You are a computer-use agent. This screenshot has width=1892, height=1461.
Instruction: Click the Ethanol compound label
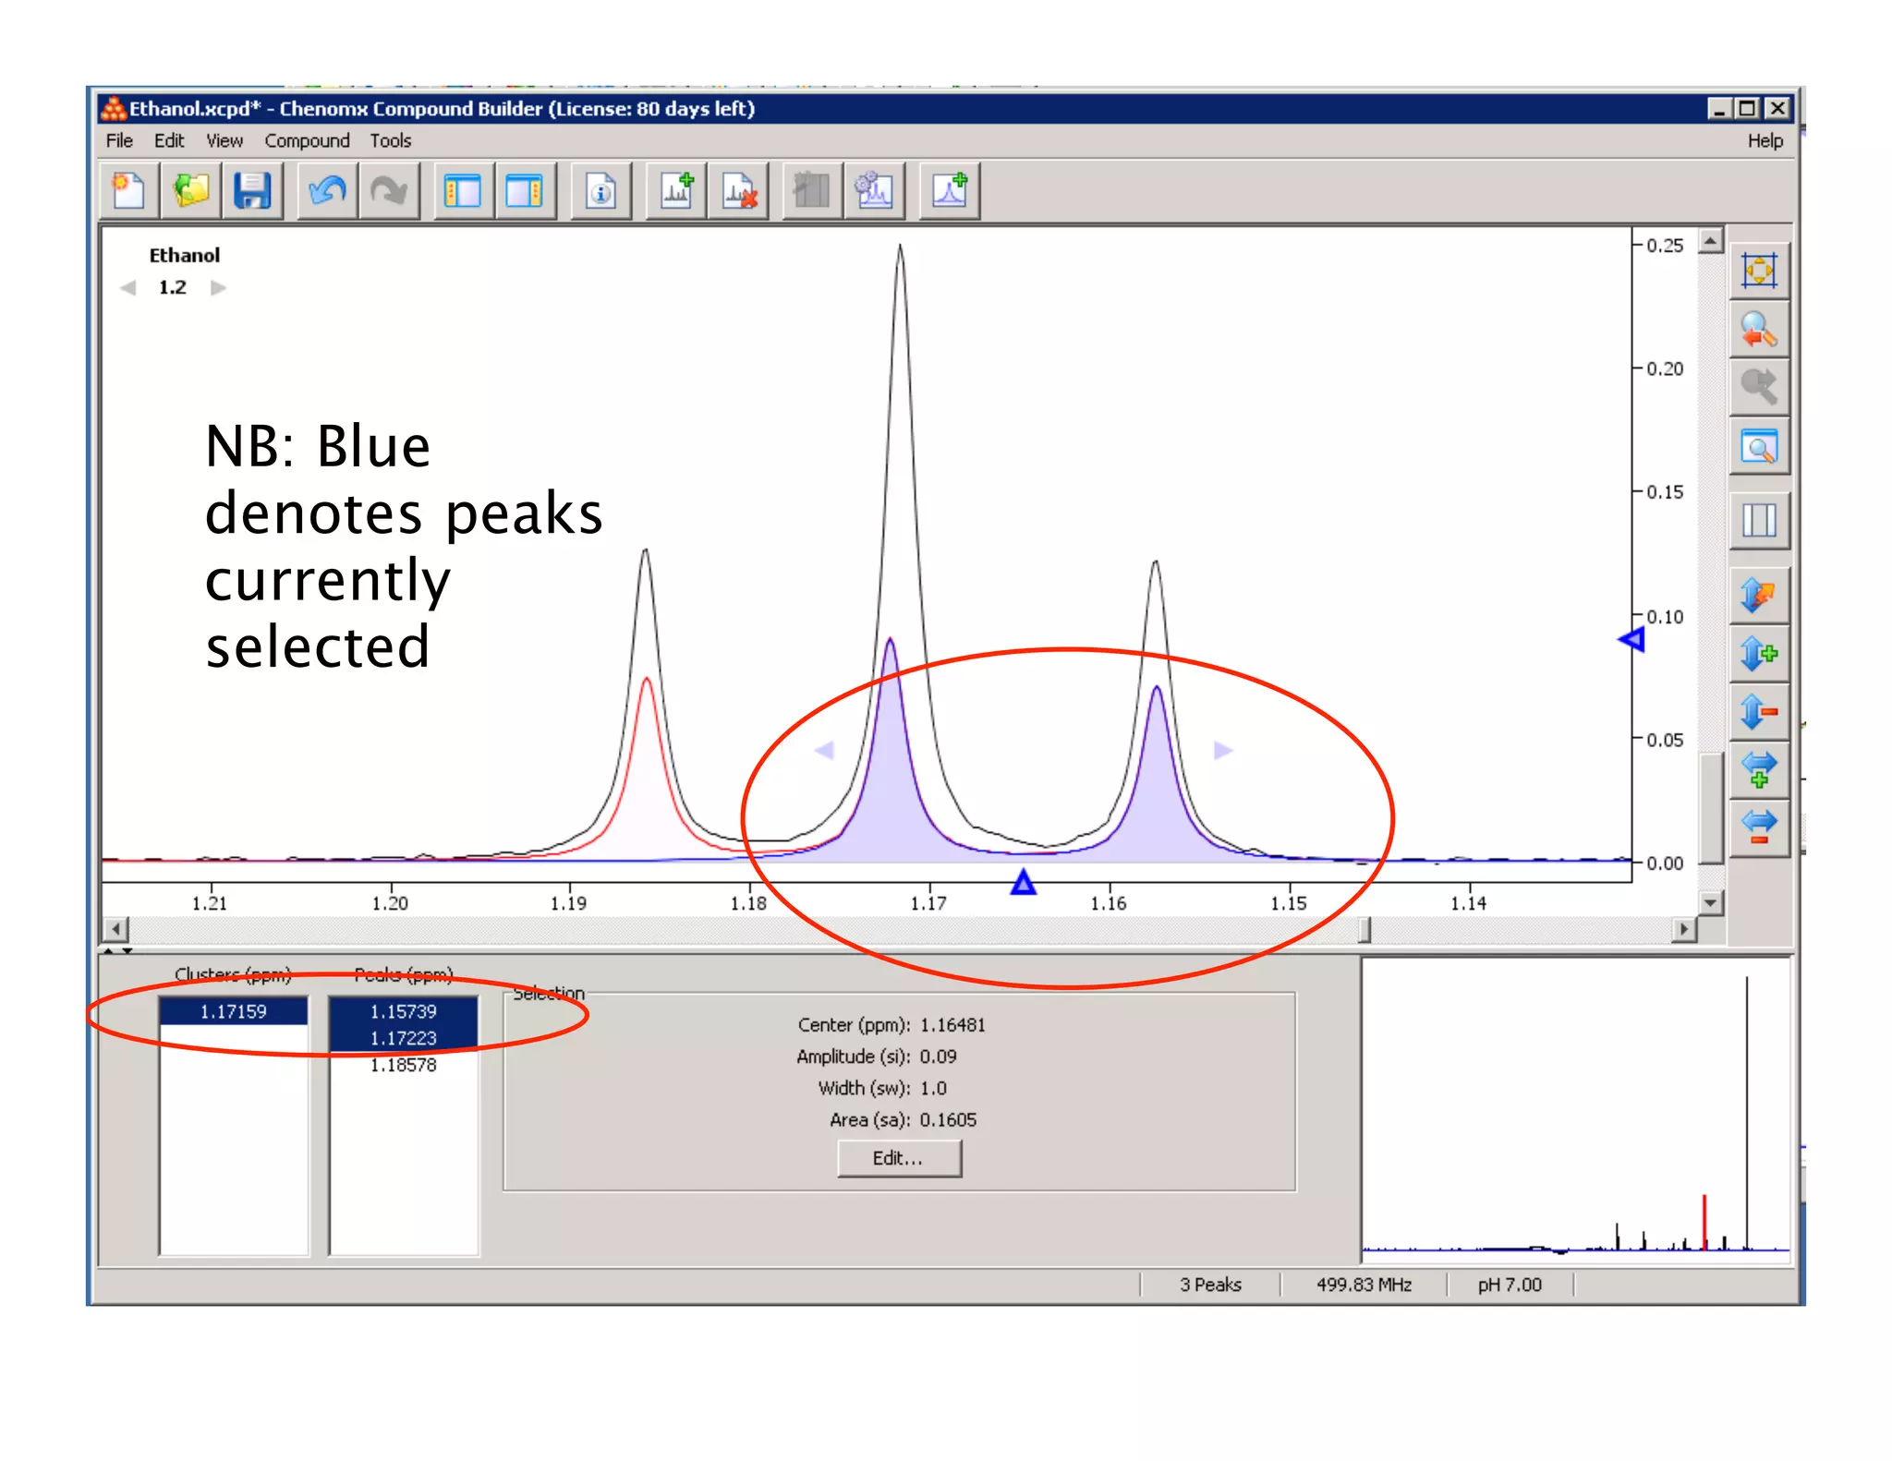click(x=185, y=255)
